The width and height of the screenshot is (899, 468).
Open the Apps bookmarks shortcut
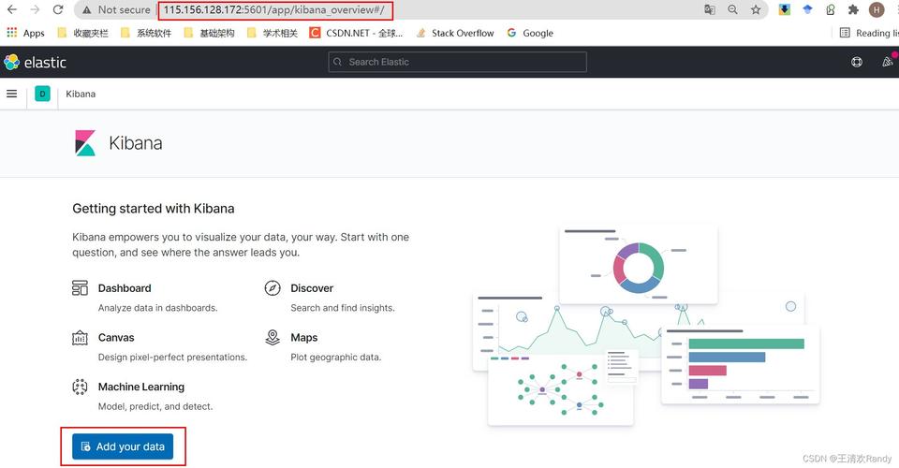[x=26, y=33]
